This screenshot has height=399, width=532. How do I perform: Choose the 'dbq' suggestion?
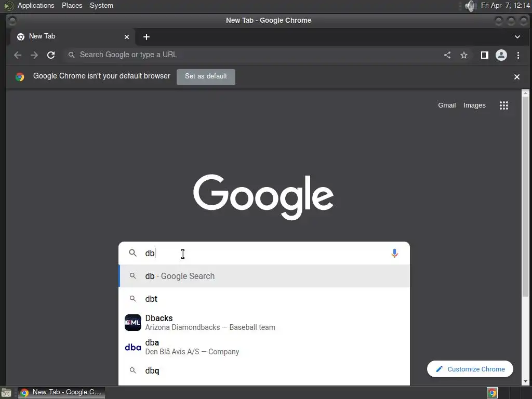tap(264, 370)
